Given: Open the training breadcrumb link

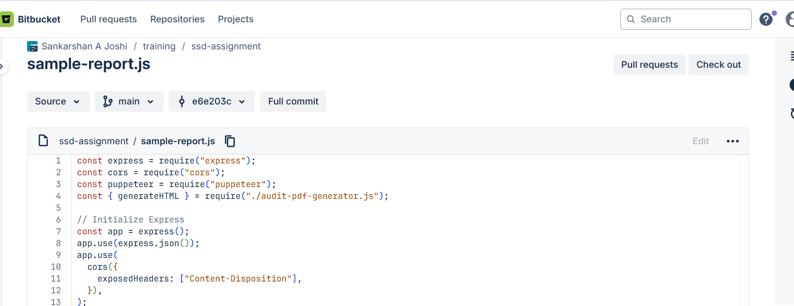Looking at the screenshot, I should 159,46.
